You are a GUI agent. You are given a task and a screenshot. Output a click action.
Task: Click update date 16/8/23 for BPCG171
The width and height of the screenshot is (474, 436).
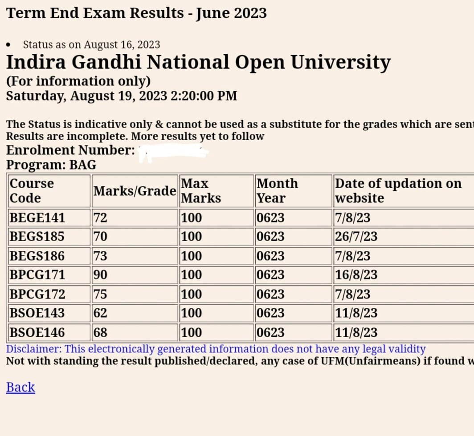356,275
